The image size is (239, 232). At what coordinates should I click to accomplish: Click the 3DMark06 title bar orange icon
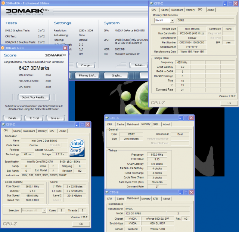pyautogui.click(x=3, y=3)
